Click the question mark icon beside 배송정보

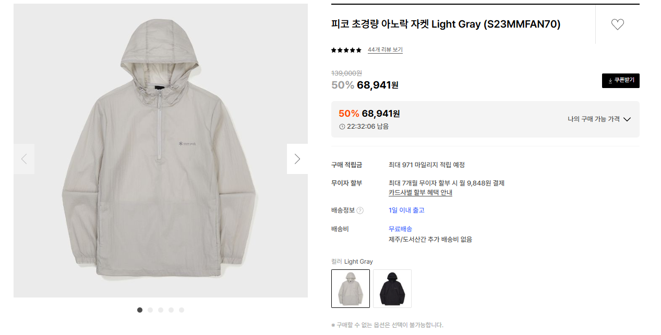click(360, 210)
